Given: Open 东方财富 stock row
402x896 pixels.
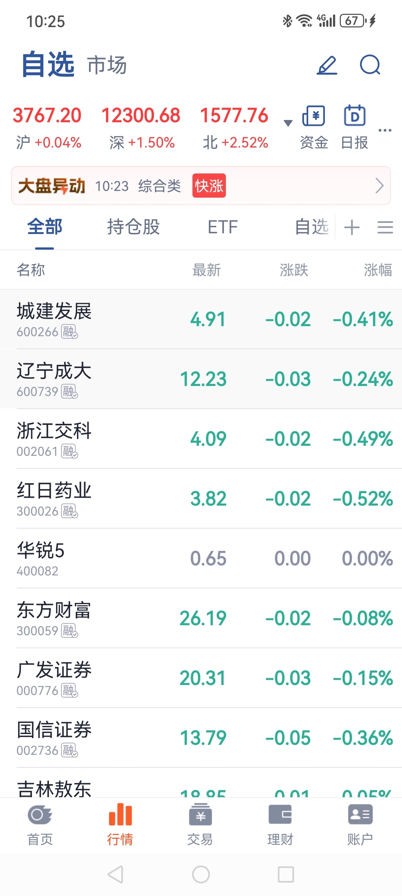Looking at the screenshot, I should (201, 618).
